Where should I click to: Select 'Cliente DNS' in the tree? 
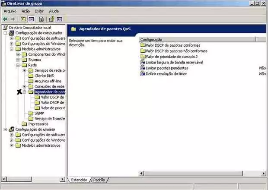click(44, 76)
